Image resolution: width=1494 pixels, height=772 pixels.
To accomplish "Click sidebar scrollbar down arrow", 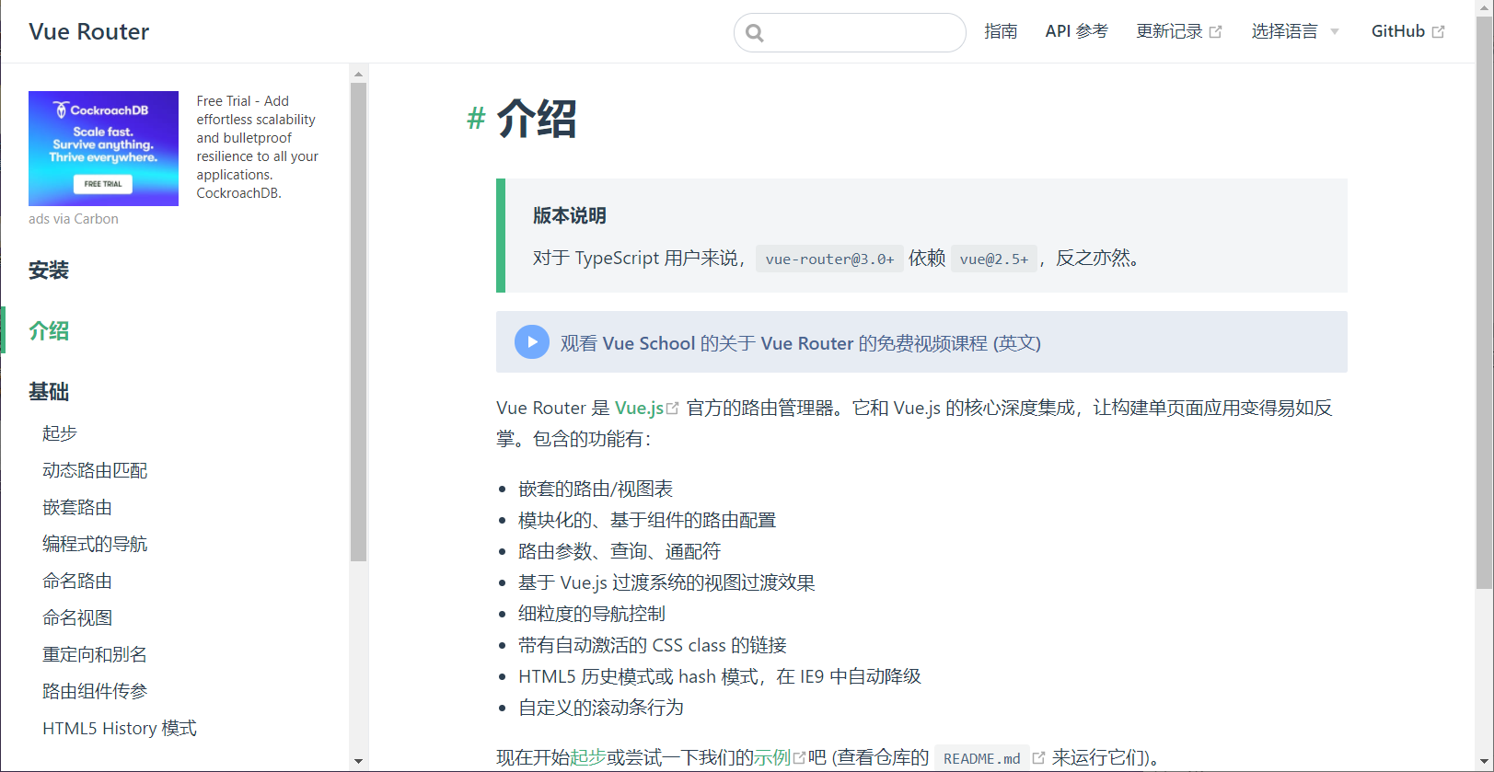I will [x=358, y=761].
